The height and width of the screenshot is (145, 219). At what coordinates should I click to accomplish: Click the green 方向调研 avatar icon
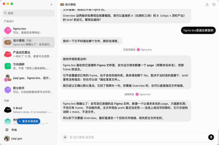[x=8, y=66]
